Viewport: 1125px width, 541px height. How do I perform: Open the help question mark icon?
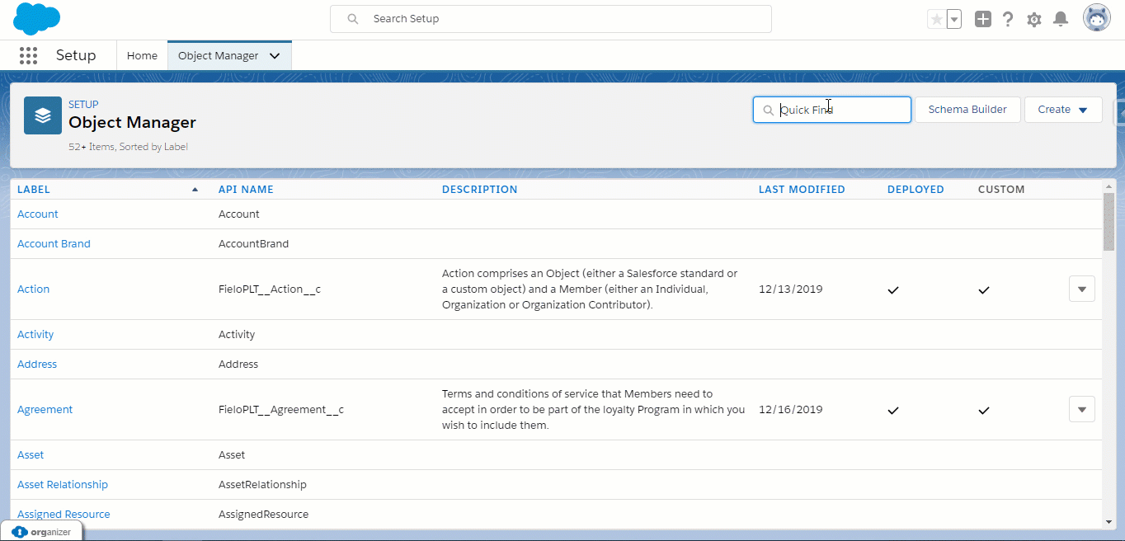pos(1008,19)
